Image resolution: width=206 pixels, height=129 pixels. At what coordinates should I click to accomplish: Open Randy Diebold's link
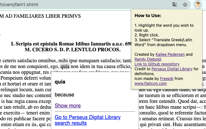point(148,59)
